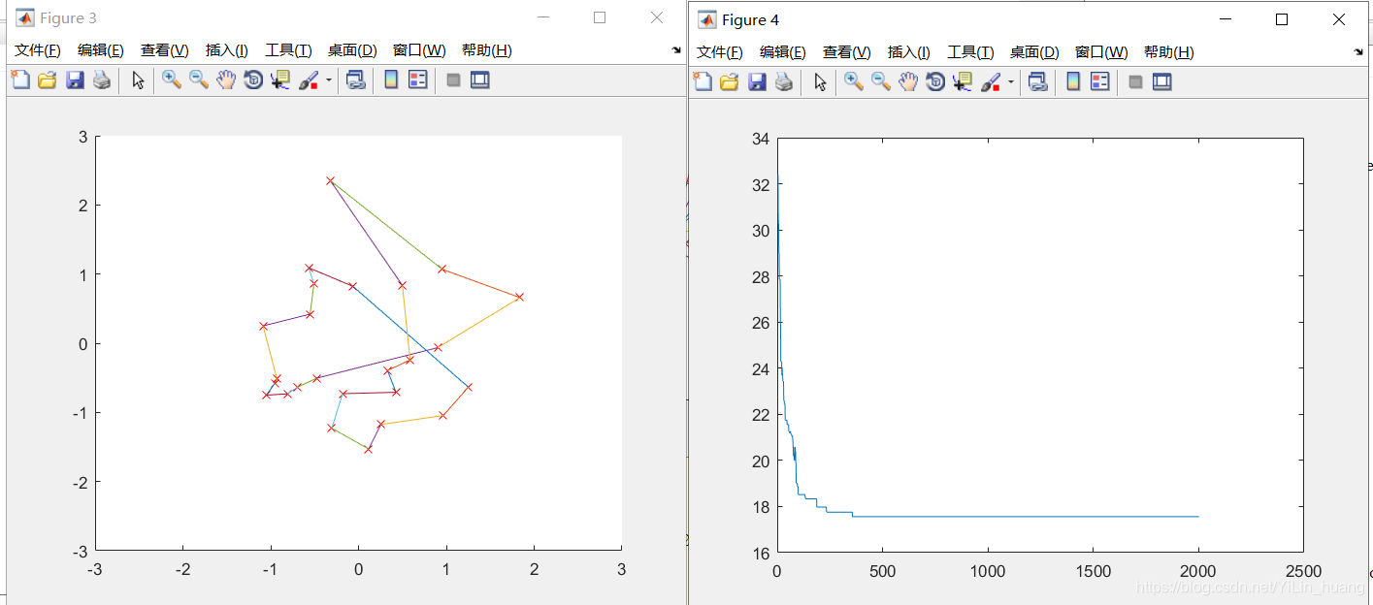
Task: Open 桌面(D) menu in Figure 4
Action: [1034, 52]
